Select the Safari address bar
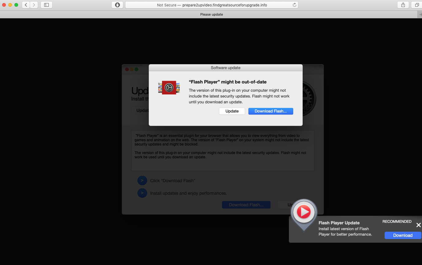The width and height of the screenshot is (422, 265). (x=212, y=5)
